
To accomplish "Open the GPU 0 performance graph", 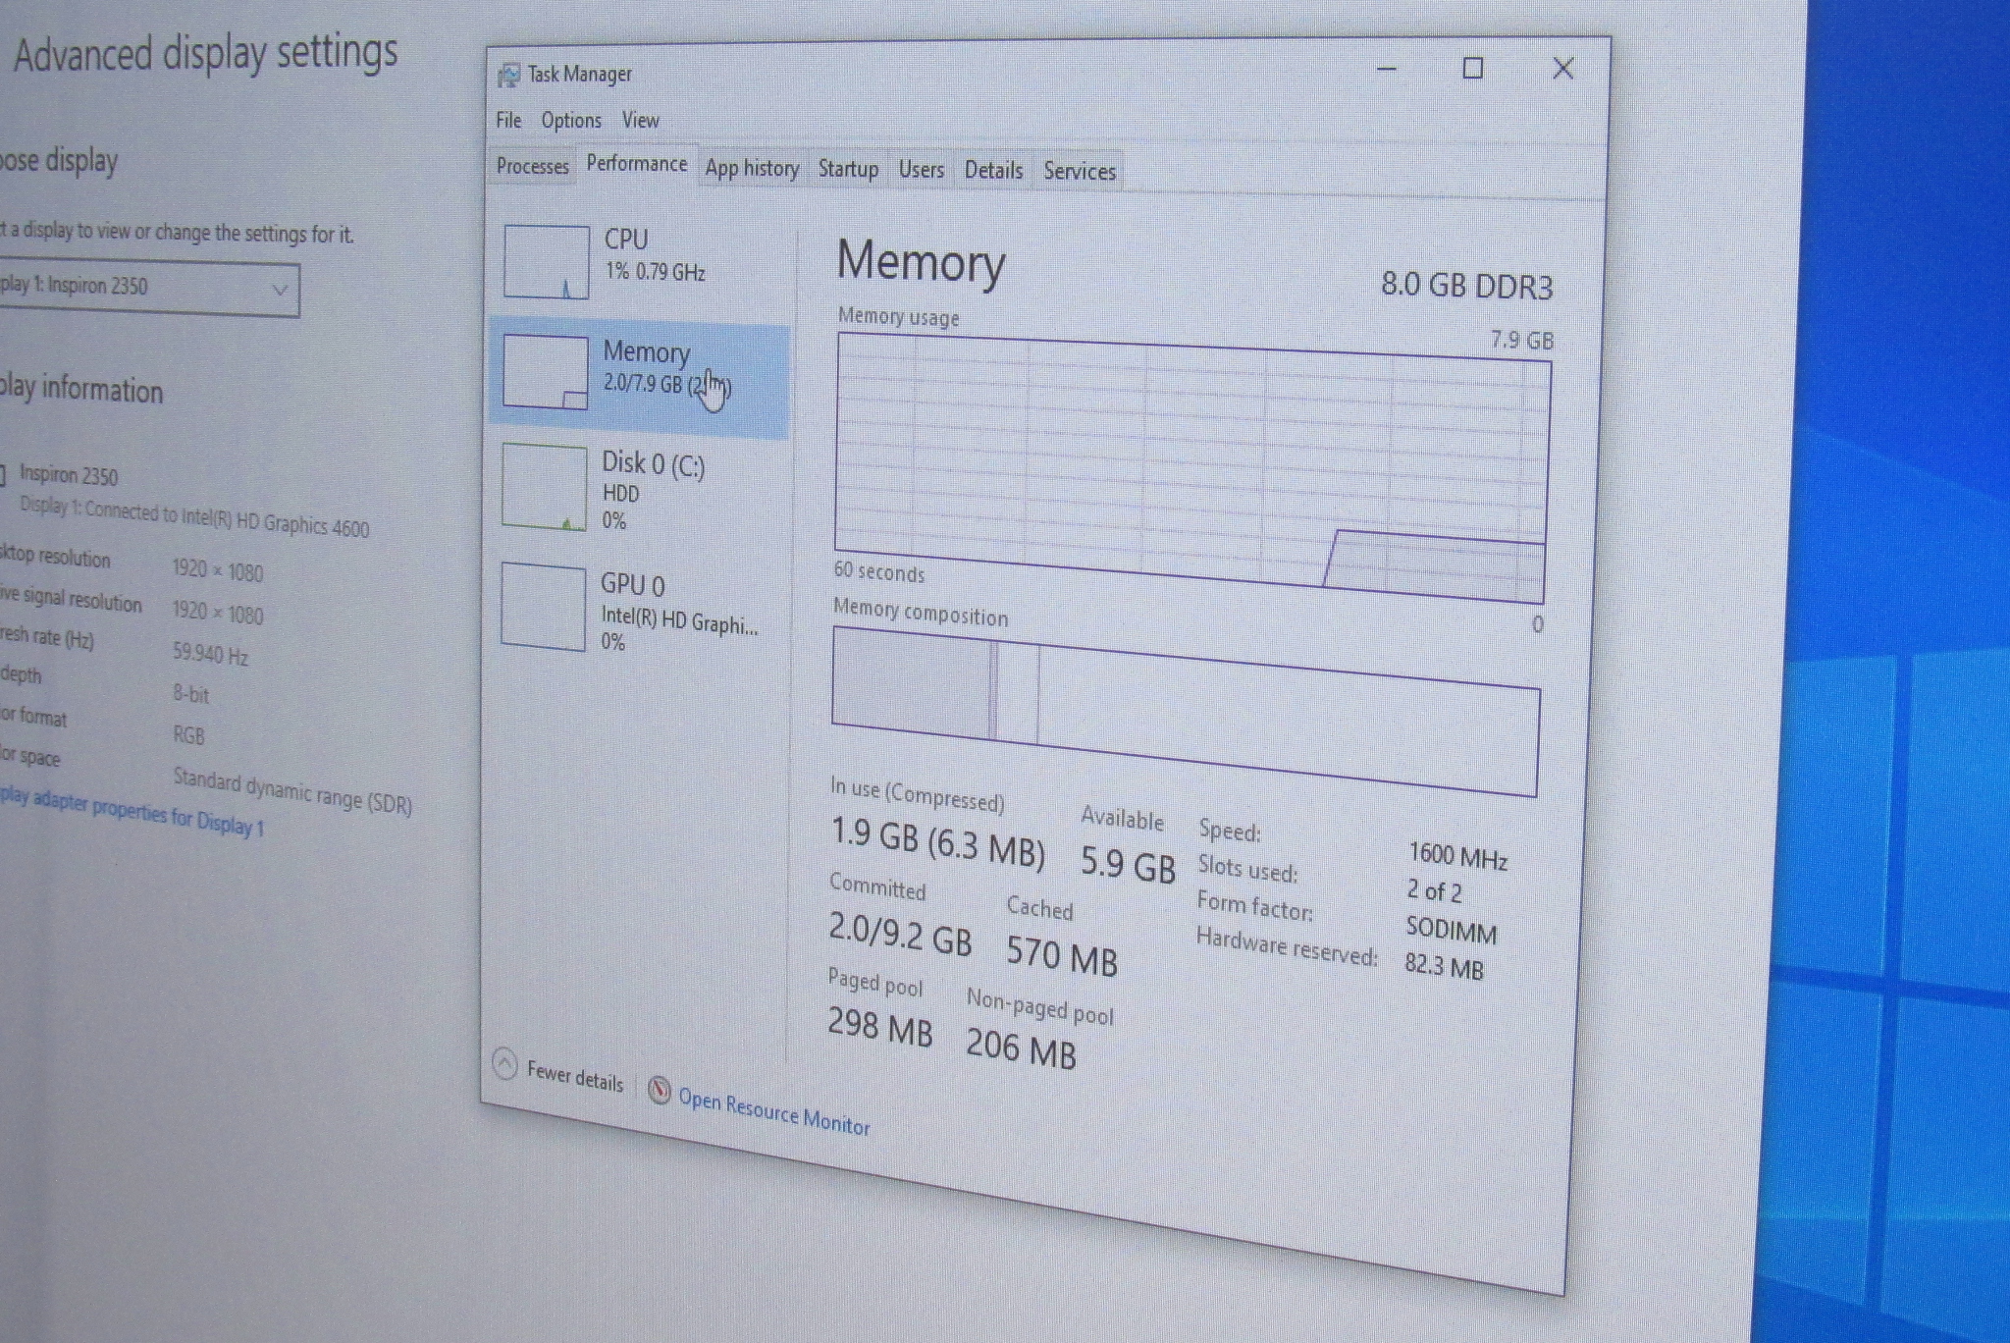I will coord(543,608).
